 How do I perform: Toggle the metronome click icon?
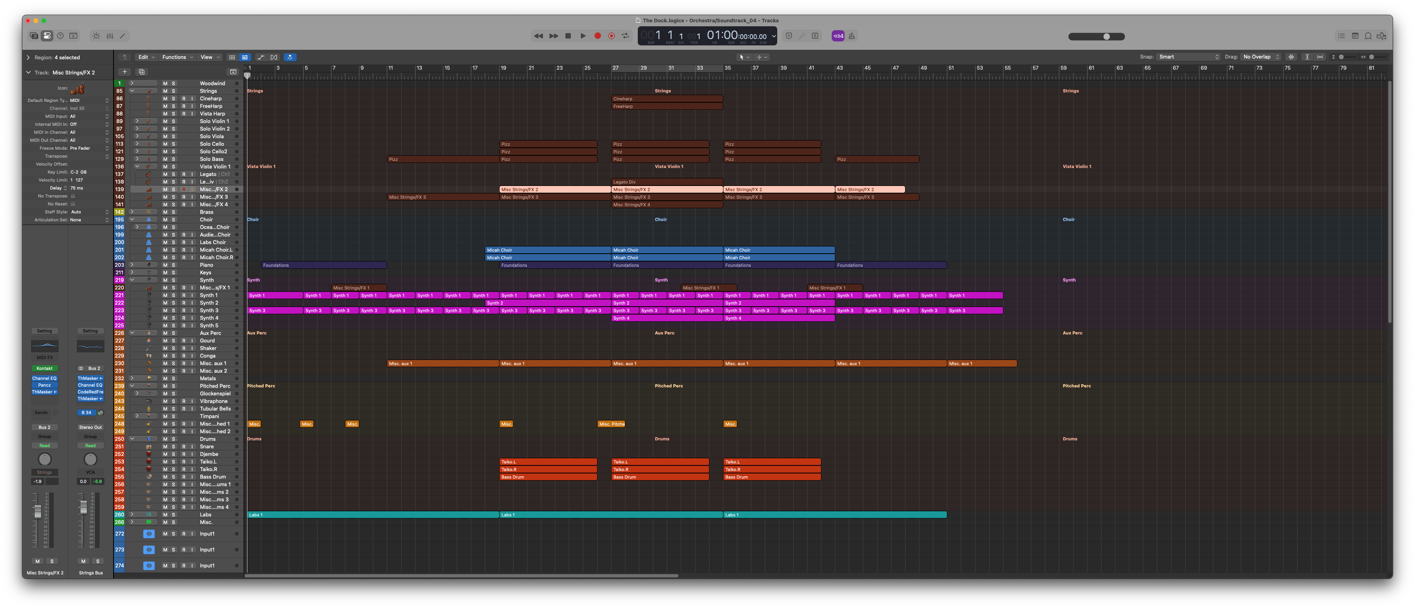click(x=851, y=36)
